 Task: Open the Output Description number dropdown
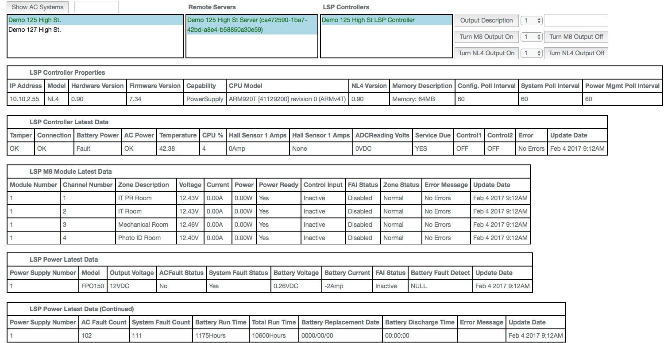click(x=532, y=21)
